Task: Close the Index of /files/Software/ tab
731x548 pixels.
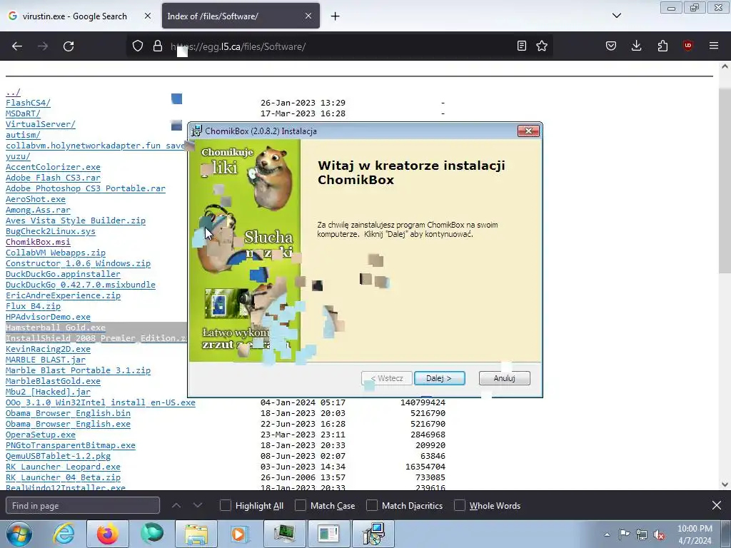Action: [x=308, y=16]
